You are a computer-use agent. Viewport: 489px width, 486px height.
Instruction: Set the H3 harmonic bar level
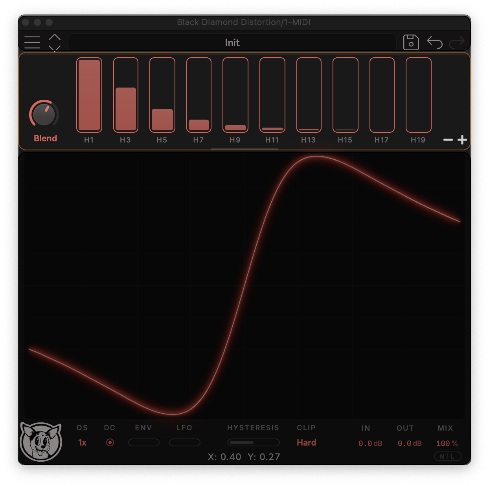click(126, 95)
